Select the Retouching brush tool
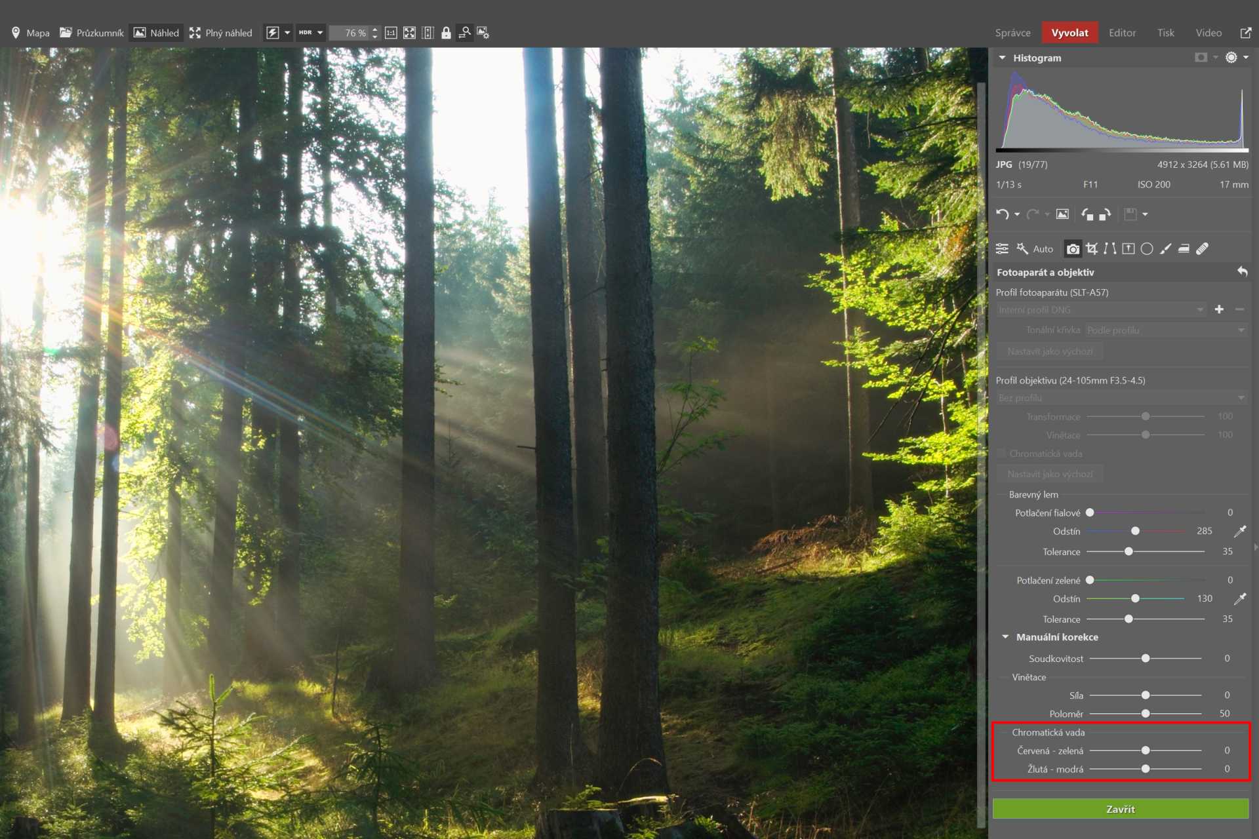 pyautogui.click(x=1165, y=248)
